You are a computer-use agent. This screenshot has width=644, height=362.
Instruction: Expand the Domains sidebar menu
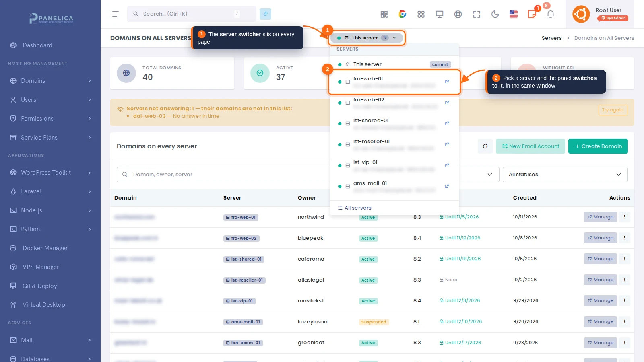tap(50, 81)
